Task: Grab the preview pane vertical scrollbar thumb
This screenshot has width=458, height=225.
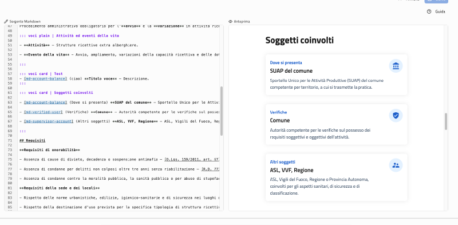Action: click(446, 121)
